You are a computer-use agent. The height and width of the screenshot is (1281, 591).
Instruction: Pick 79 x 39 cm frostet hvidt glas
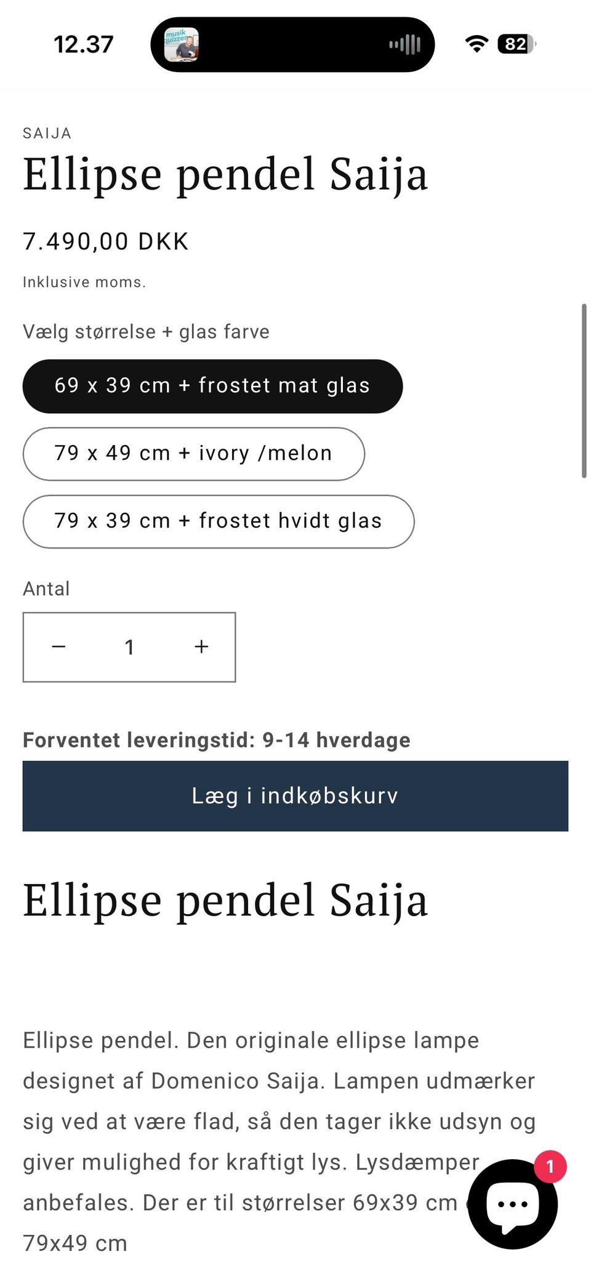(x=218, y=521)
